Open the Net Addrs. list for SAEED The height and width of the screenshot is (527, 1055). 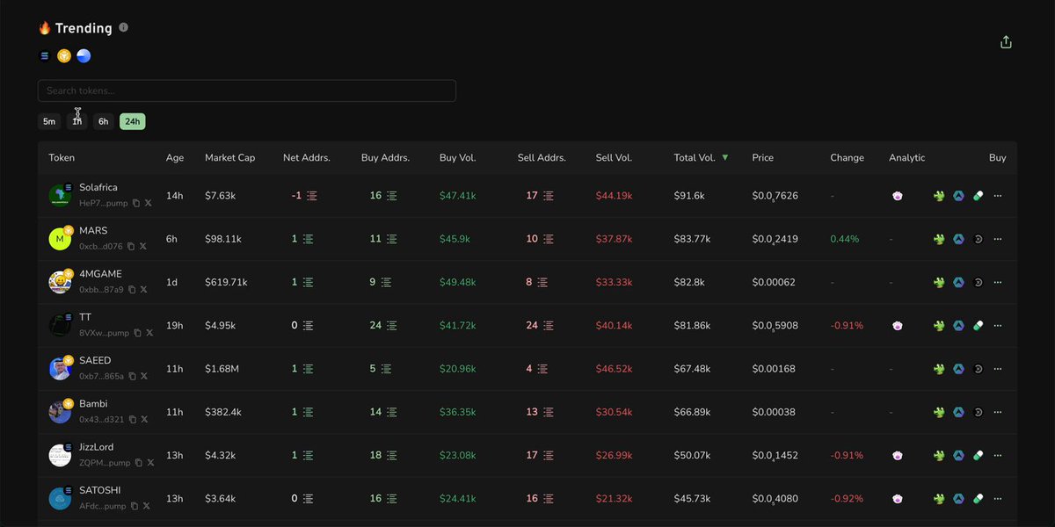pyautogui.click(x=308, y=369)
